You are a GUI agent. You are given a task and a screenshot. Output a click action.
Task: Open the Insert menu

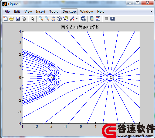(41, 12)
